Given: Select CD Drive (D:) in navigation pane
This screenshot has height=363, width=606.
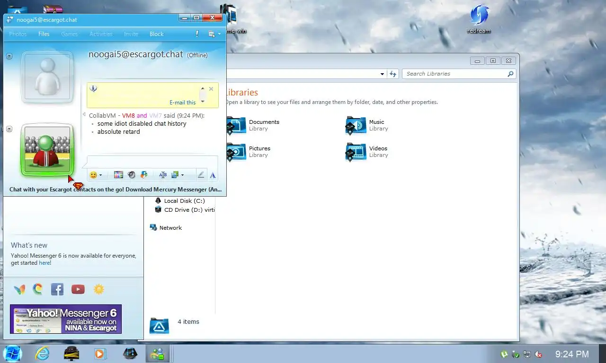Looking at the screenshot, I should click(185, 210).
